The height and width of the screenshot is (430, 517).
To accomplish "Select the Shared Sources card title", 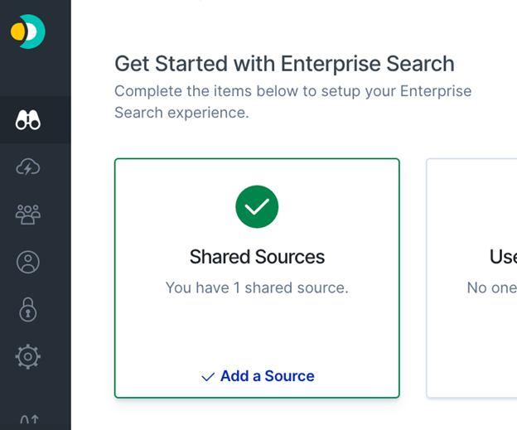I will [257, 257].
